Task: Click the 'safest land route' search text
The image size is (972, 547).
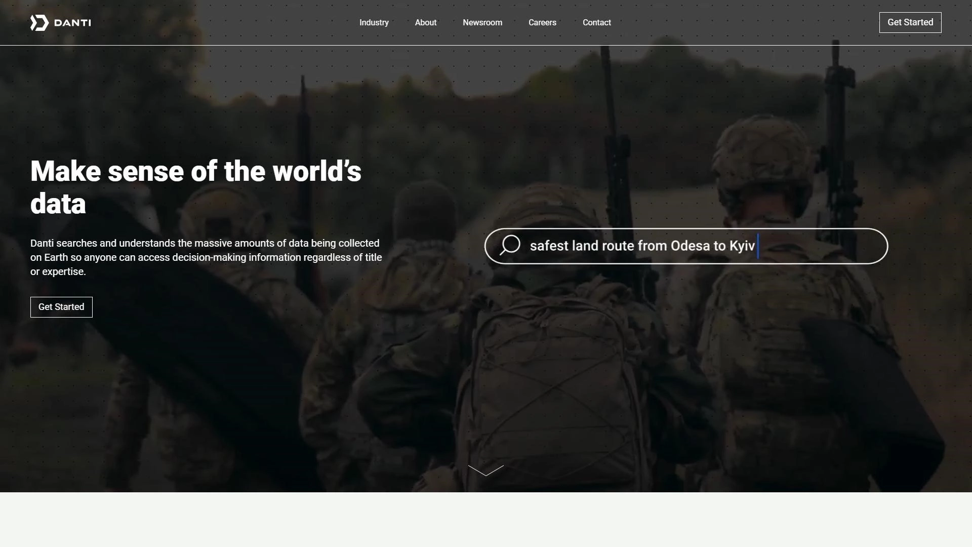Action: coord(582,246)
